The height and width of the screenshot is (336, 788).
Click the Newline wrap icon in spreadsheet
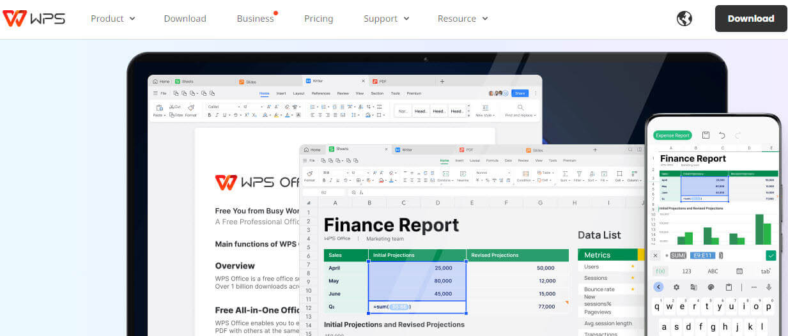coord(463,173)
